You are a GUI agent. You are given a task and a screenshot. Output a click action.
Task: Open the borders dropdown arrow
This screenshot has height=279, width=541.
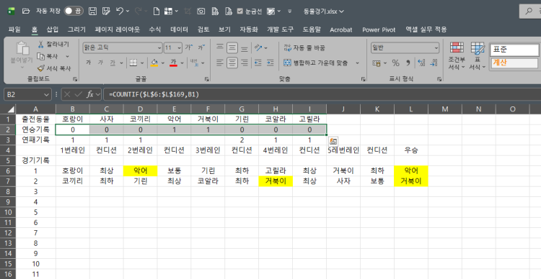(x=142, y=63)
